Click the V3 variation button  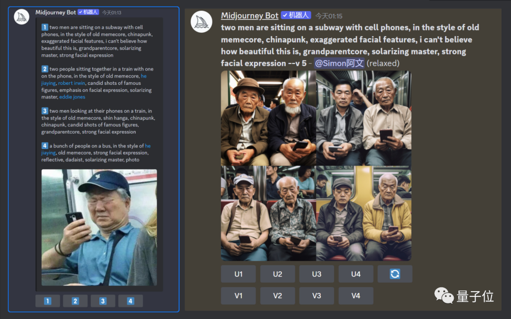(316, 295)
